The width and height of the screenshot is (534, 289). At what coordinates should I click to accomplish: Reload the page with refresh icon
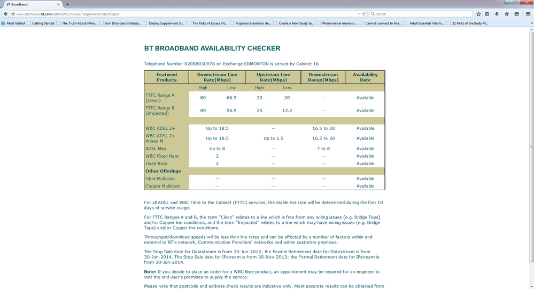(x=363, y=14)
